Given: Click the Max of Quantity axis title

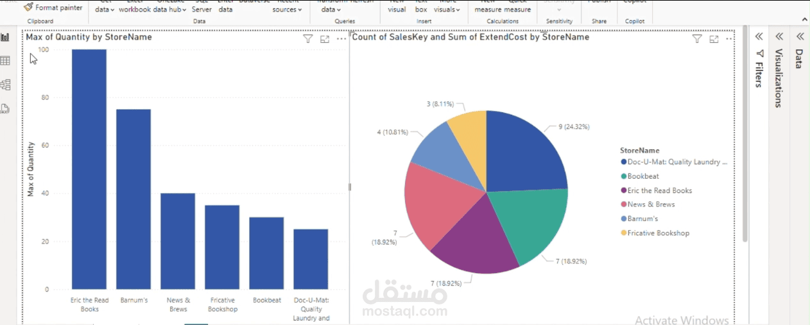Looking at the screenshot, I should (30, 169).
